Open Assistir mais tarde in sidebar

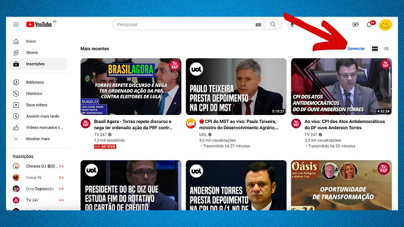click(x=38, y=116)
